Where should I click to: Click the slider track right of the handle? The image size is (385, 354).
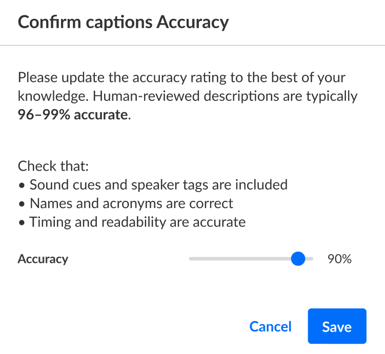point(310,259)
